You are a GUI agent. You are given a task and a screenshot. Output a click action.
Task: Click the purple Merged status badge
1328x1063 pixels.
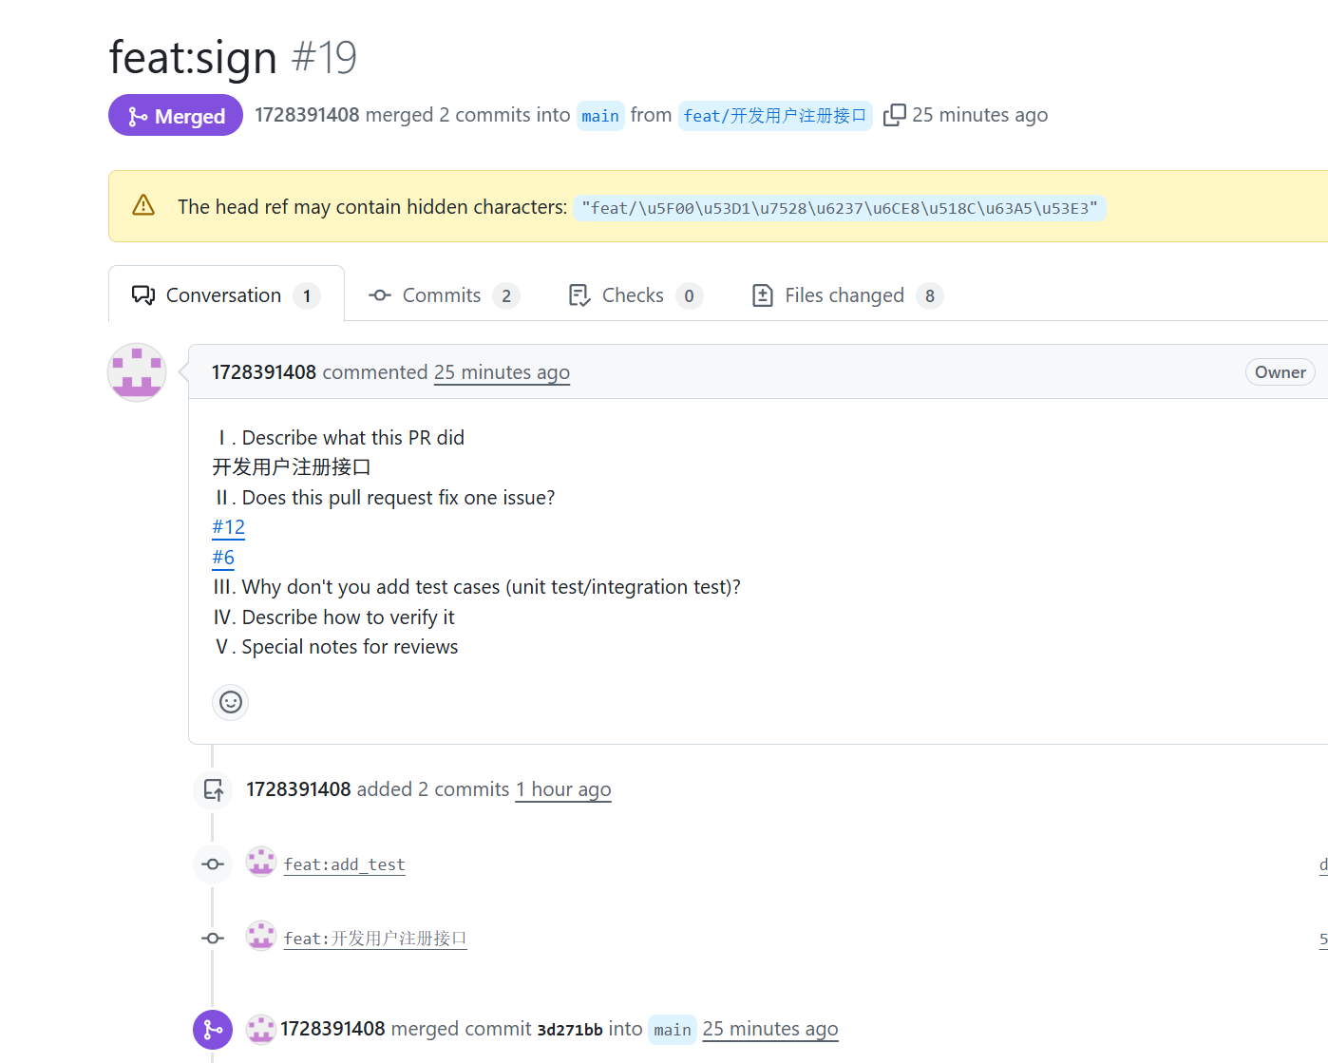coord(176,115)
